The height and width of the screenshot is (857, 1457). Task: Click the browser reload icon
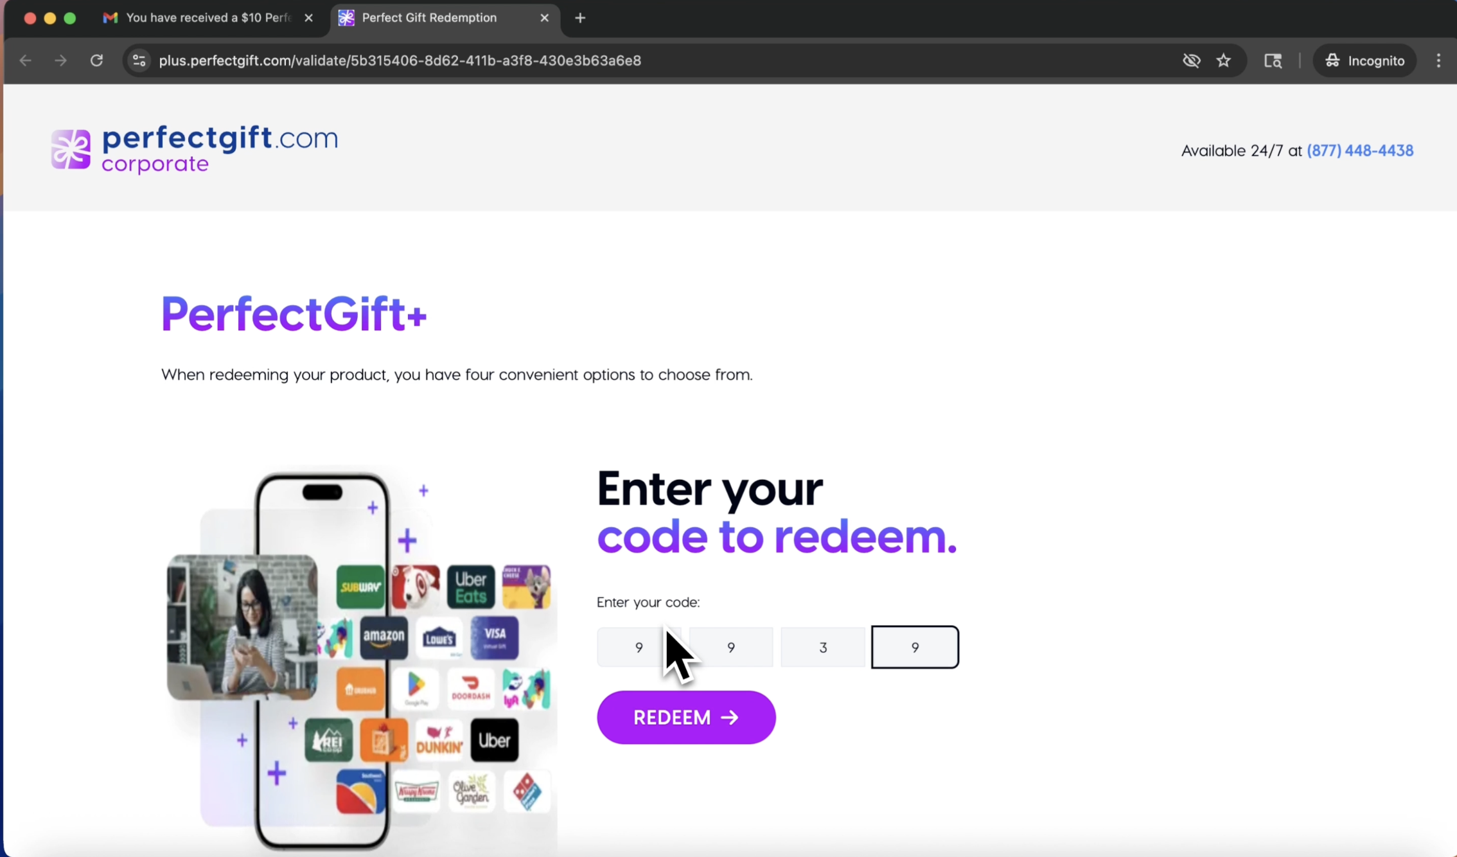[x=96, y=60]
